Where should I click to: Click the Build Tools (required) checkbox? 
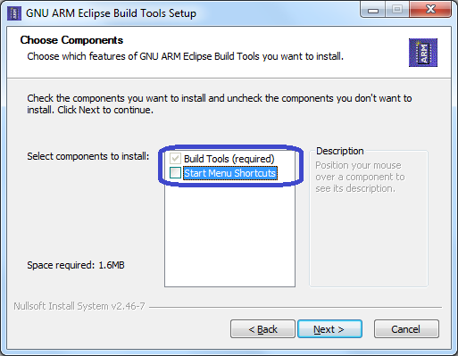(175, 159)
